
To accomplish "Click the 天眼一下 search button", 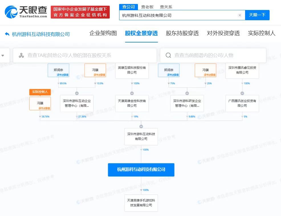I will (x=257, y=15).
